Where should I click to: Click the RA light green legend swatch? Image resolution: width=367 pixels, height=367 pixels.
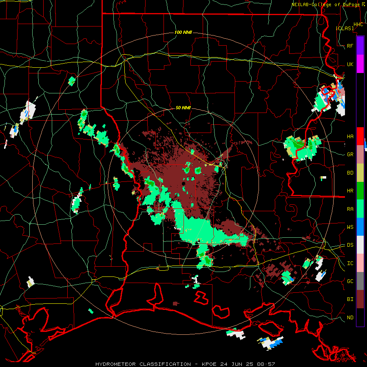click(x=360, y=209)
